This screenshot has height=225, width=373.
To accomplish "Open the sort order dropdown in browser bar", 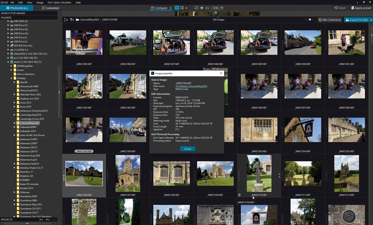I will (x=66, y=20).
